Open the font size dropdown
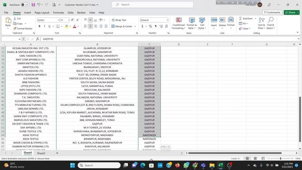This screenshot has width=302, height=170. click(68, 20)
